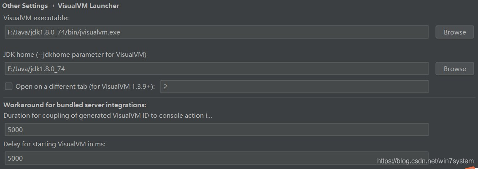Click the 'JDK home (--jdkhome parameter)' label
This screenshot has width=478, height=169.
point(75,55)
